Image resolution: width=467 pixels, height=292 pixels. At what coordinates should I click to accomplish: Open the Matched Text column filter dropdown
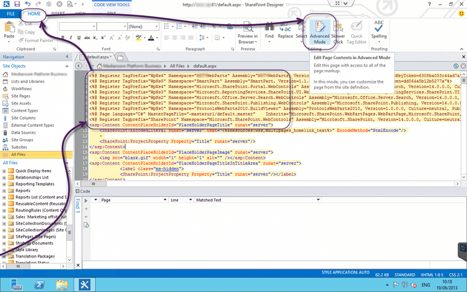click(318, 200)
